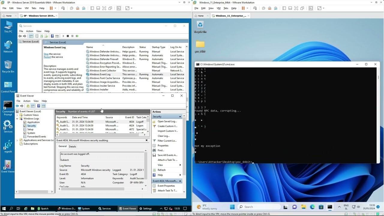
Task: Open Tabs menu in right VMware window
Action: point(226,8)
